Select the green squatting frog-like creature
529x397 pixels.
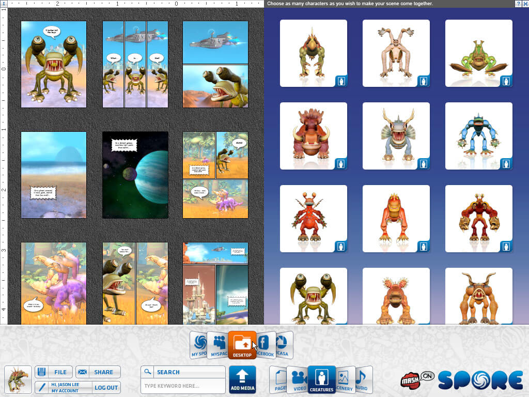click(x=479, y=53)
